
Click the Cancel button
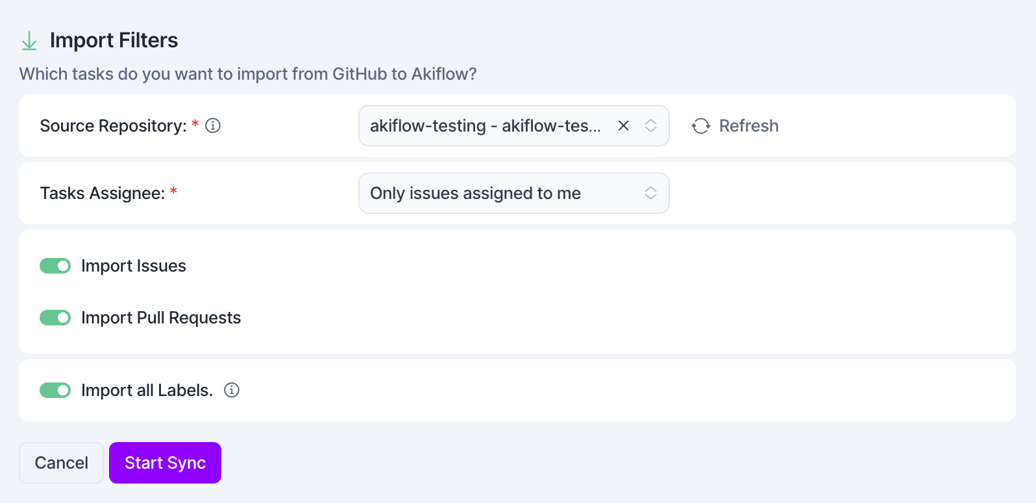(62, 463)
